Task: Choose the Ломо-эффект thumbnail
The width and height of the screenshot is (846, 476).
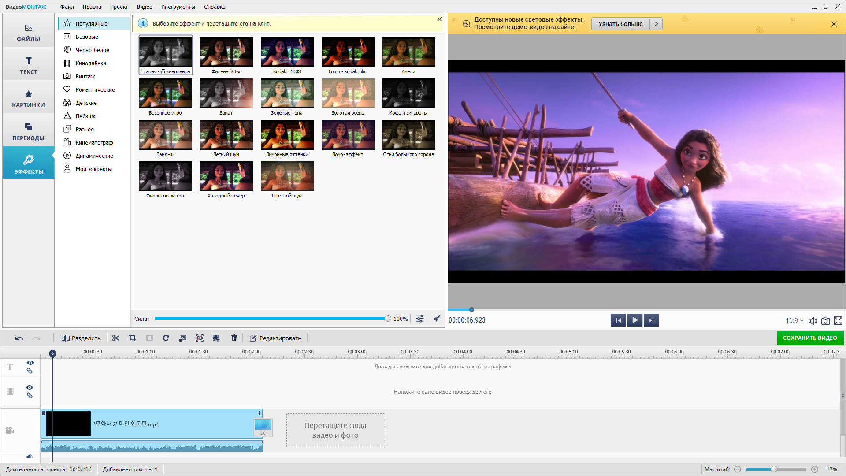Action: pyautogui.click(x=348, y=135)
